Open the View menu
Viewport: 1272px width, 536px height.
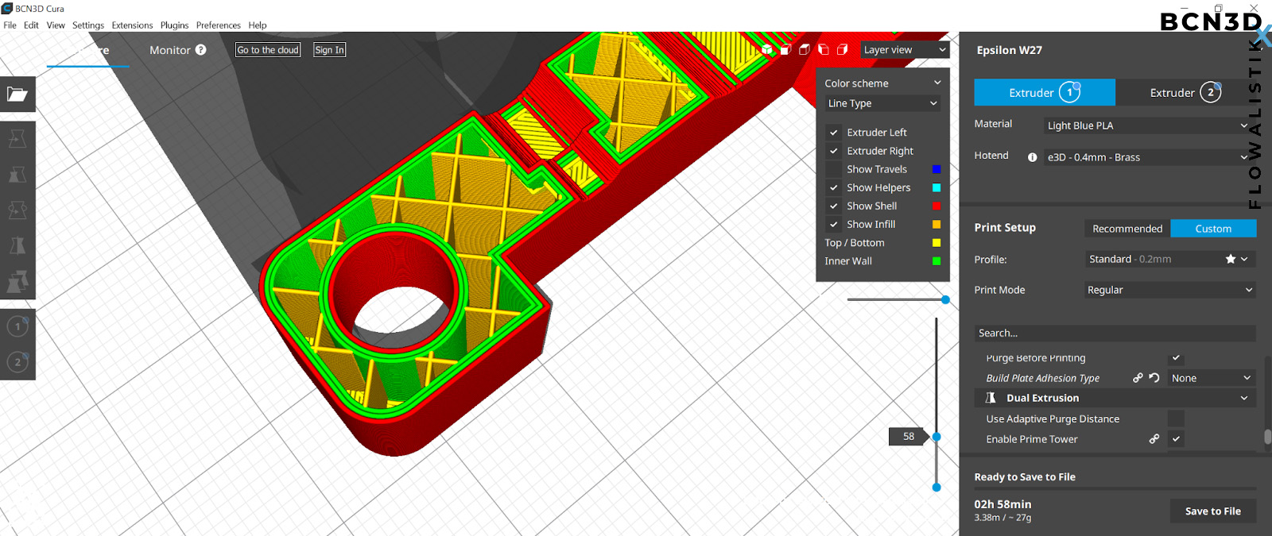[56, 25]
